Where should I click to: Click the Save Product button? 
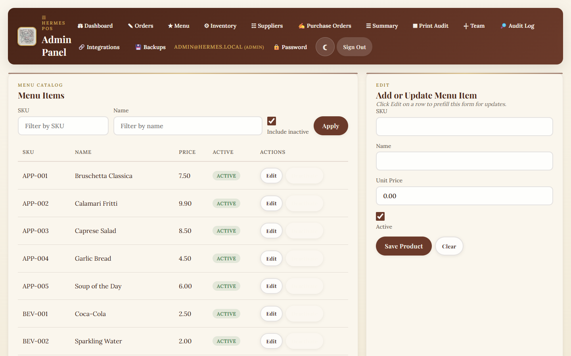pyautogui.click(x=404, y=246)
